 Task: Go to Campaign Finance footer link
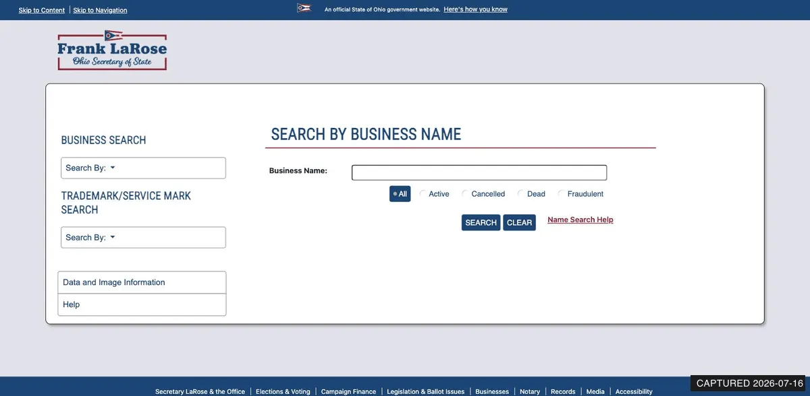click(348, 391)
